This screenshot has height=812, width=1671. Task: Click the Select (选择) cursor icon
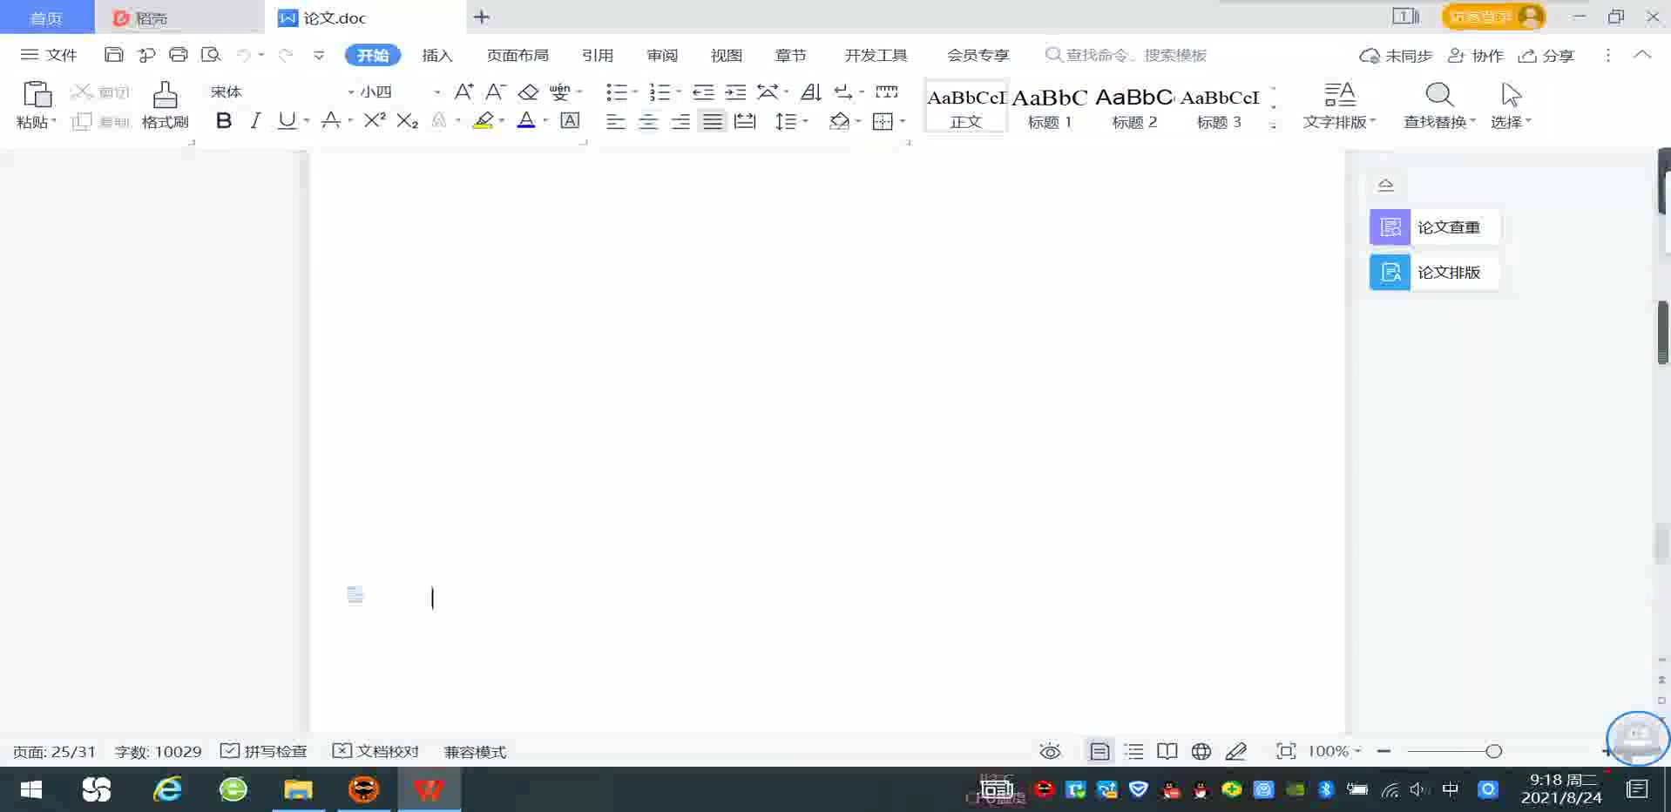pyautogui.click(x=1511, y=94)
